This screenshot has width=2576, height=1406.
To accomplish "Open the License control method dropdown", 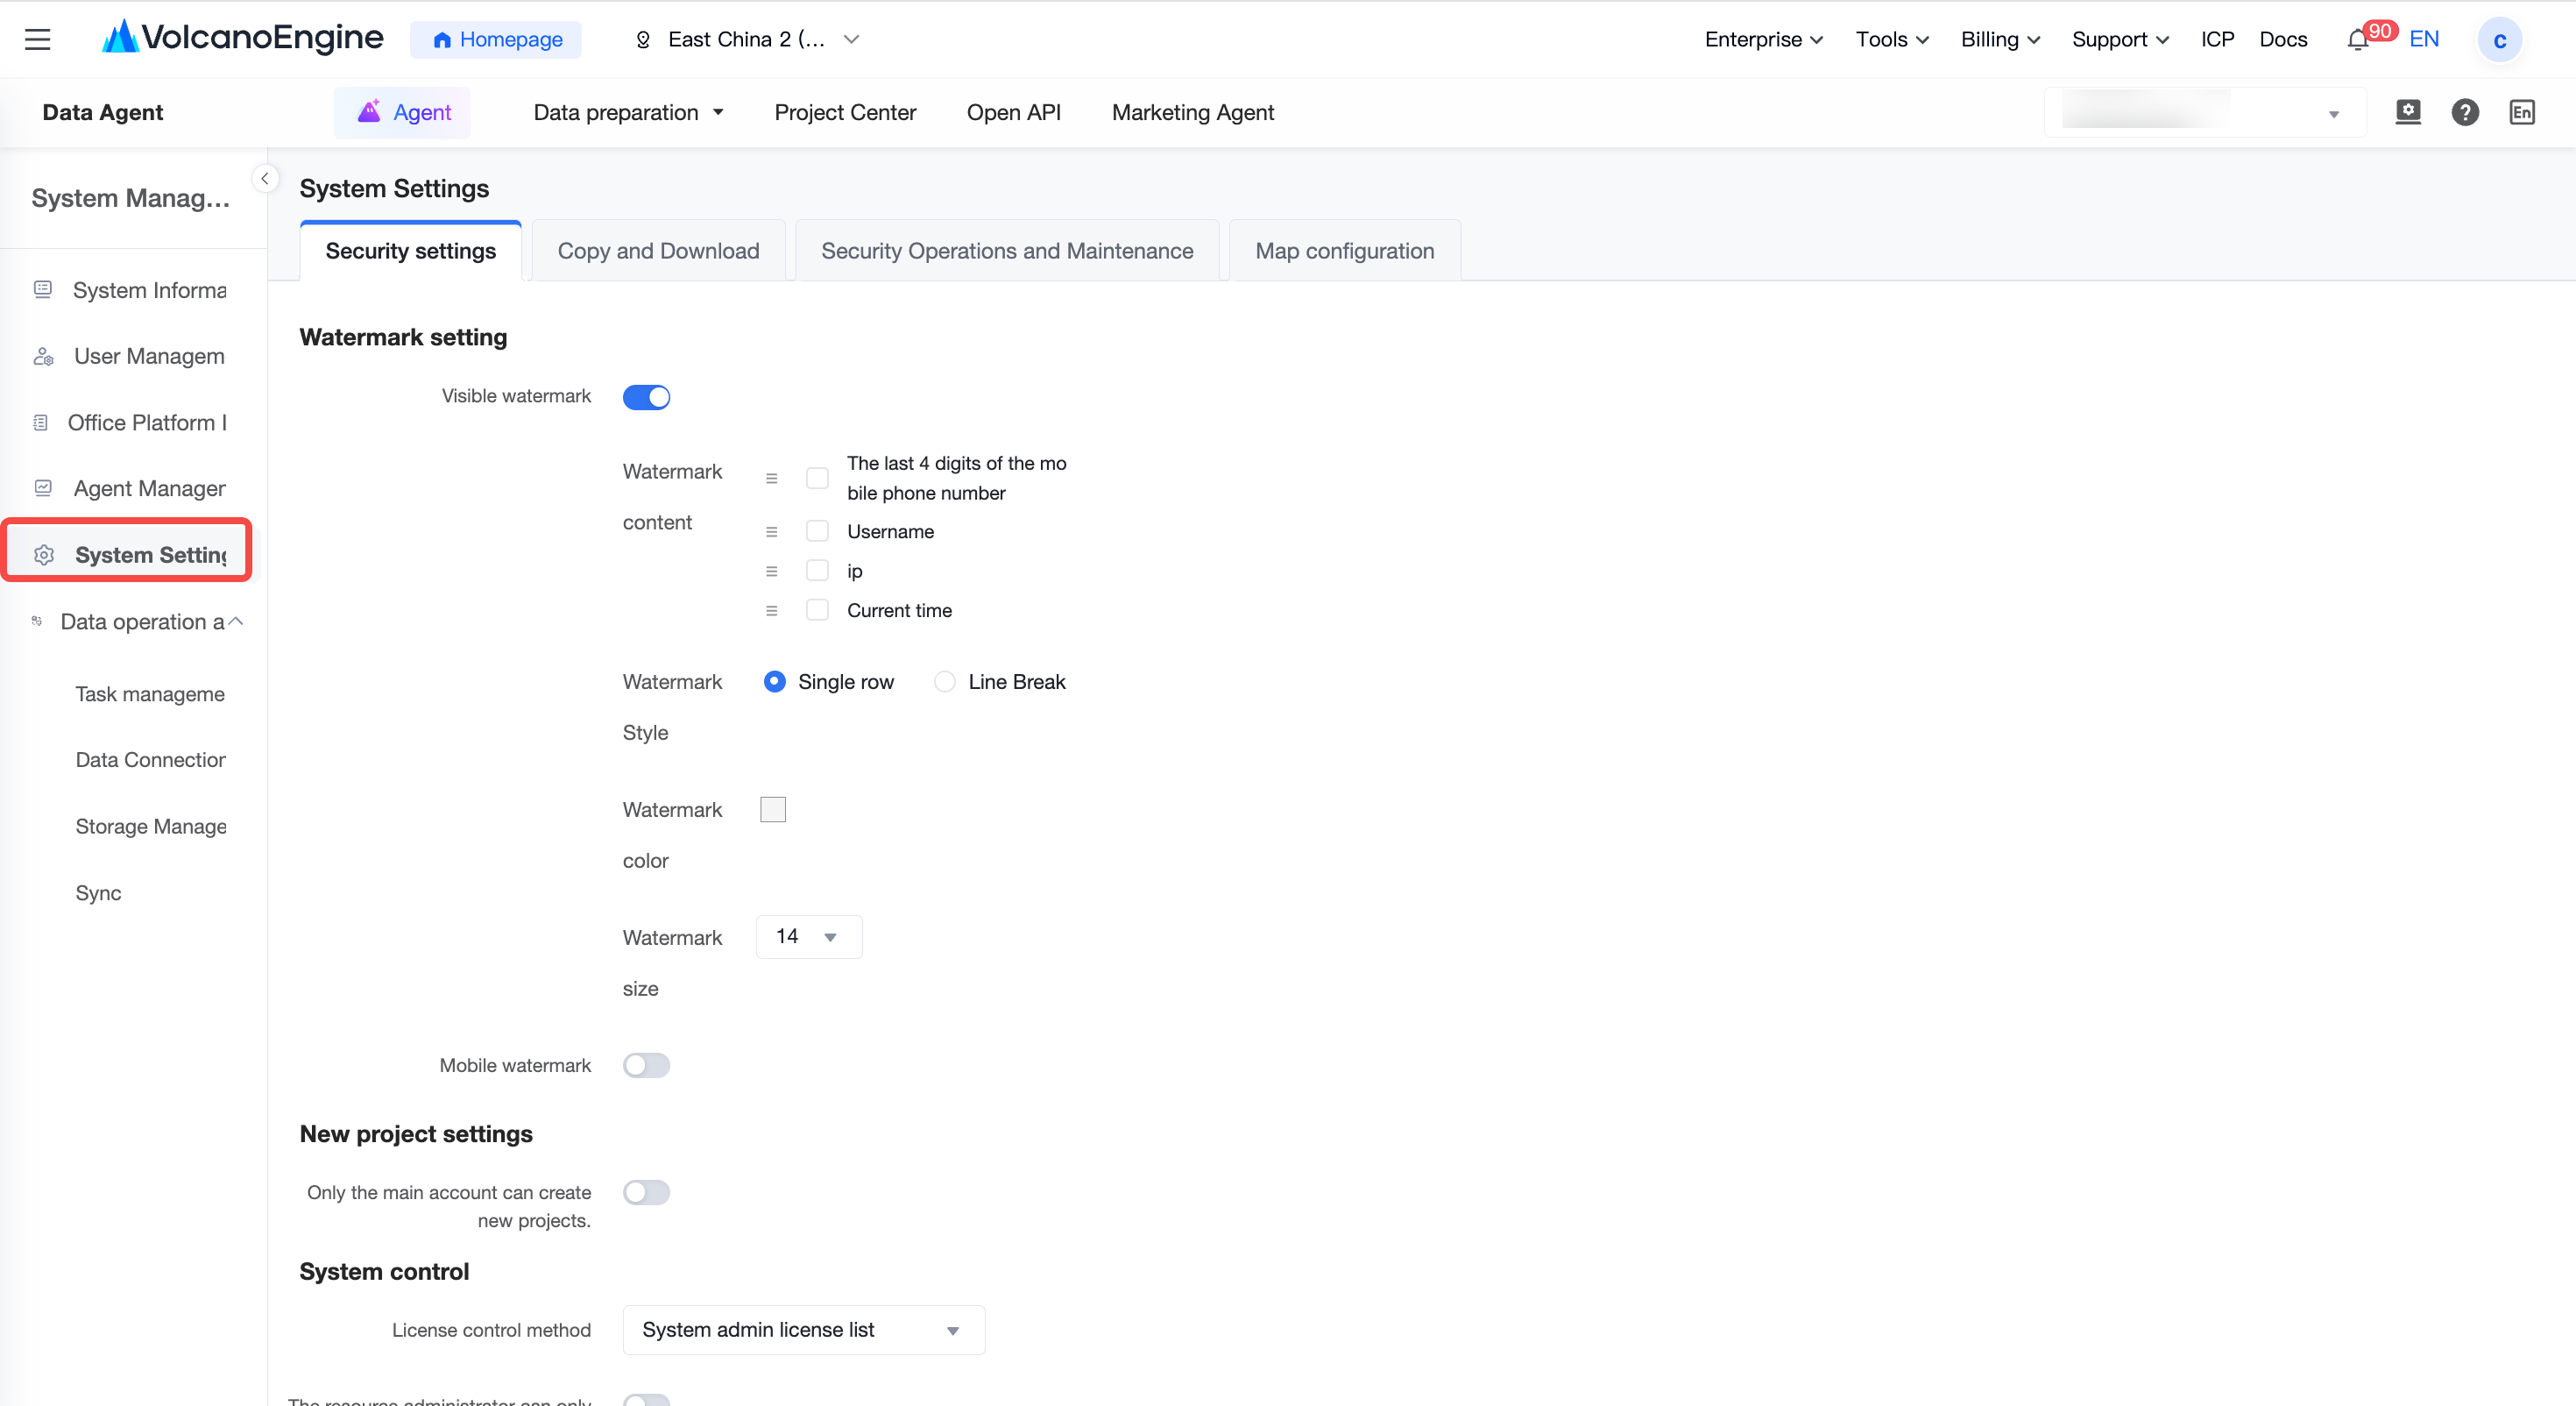I will (803, 1329).
